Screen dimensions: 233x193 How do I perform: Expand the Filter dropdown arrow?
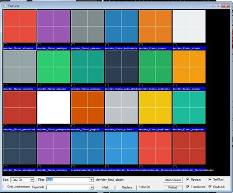pyautogui.click(x=91, y=180)
